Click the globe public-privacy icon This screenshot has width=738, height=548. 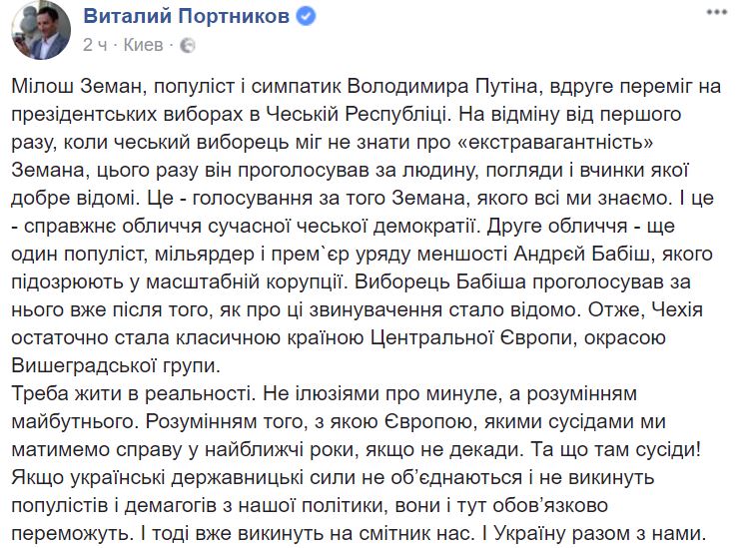[188, 45]
